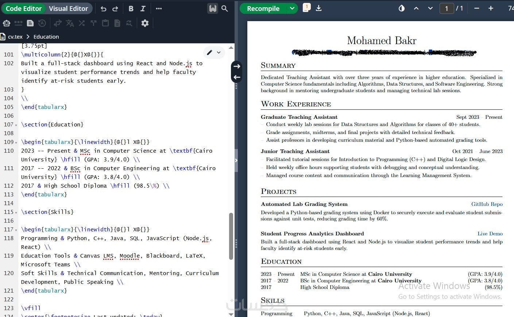Click \end{tabularx} on line 113
The height and width of the screenshot is (317, 514).
(44, 195)
